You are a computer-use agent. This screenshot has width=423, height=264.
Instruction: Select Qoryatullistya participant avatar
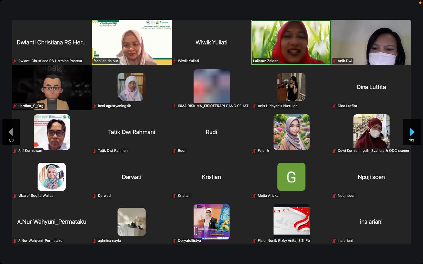(x=211, y=221)
